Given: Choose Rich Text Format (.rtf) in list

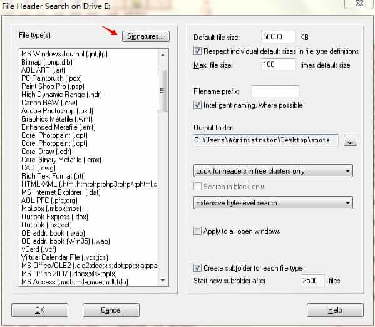Looking at the screenshot, I should pyautogui.click(x=53, y=176).
